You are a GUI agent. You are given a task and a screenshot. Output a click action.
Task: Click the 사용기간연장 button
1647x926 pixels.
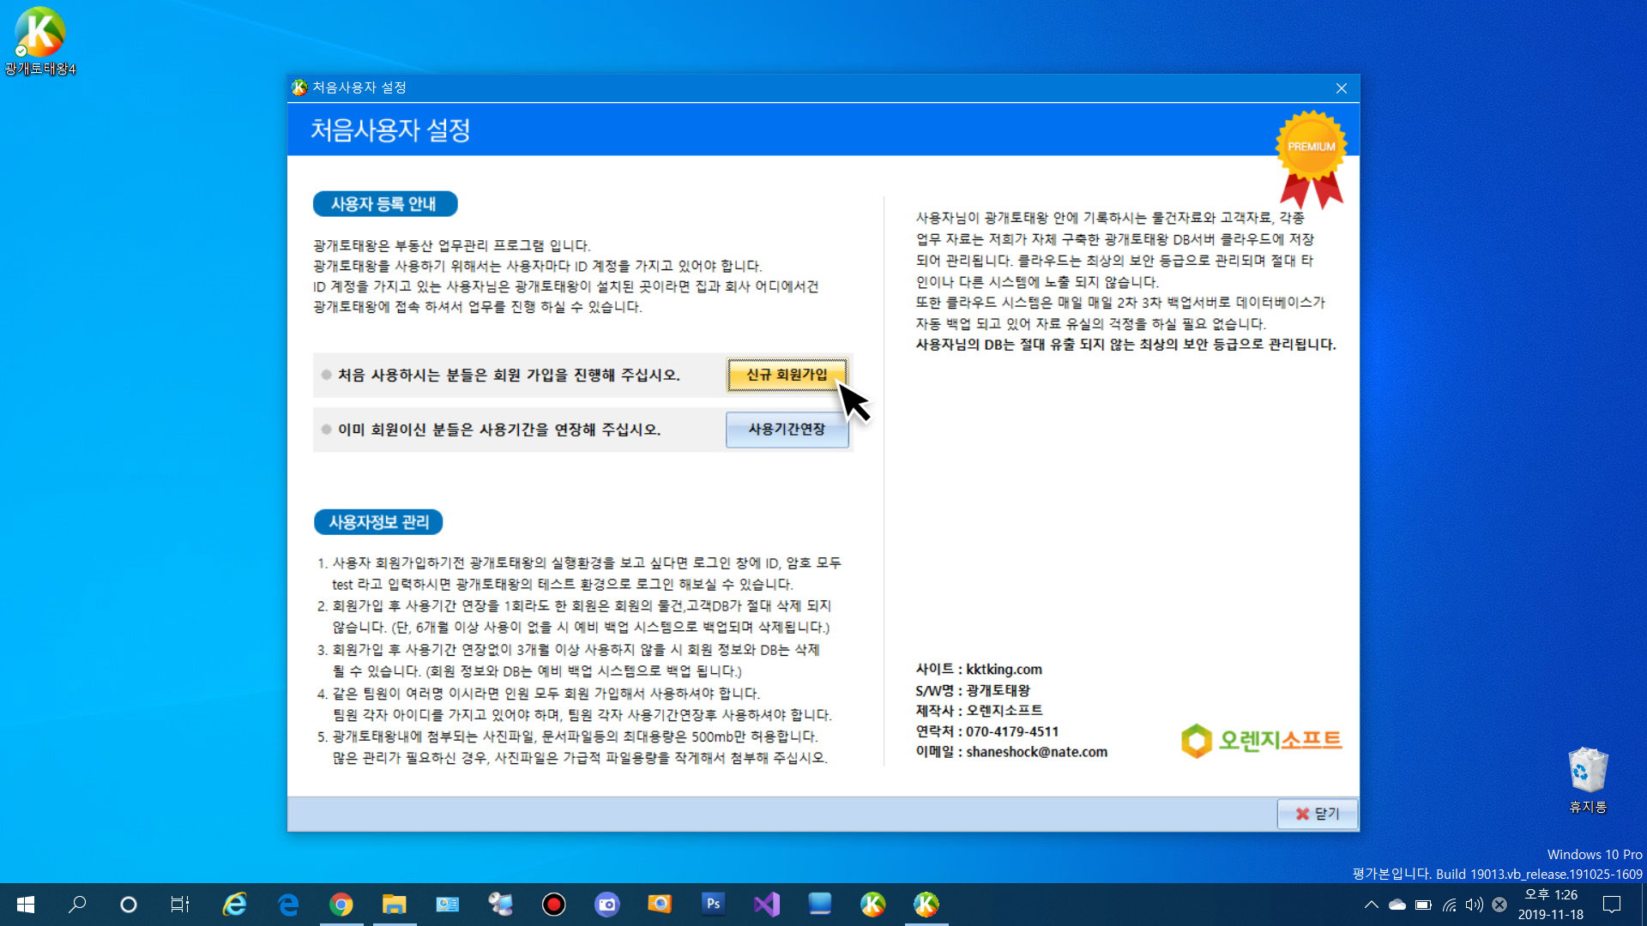787,430
